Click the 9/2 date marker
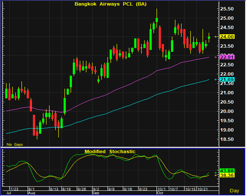The height and width of the screenshot is (196, 246). pos(96,189)
